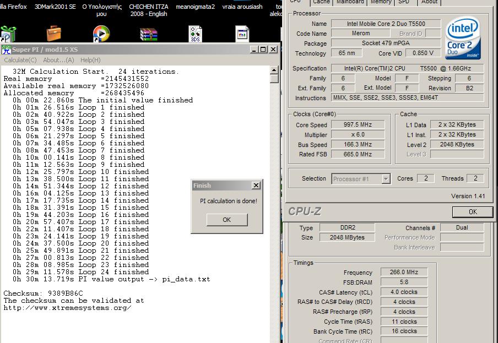The width and height of the screenshot is (498, 343).
Task: Click the Channels # field showing Dual
Action: (x=462, y=227)
